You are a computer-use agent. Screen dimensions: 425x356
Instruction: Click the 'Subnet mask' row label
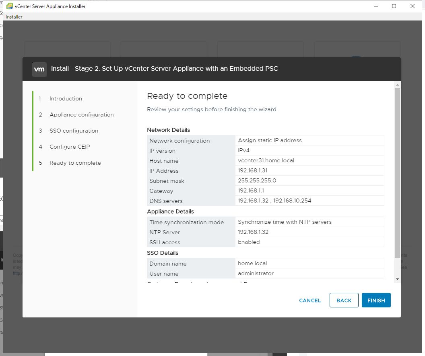(x=167, y=181)
